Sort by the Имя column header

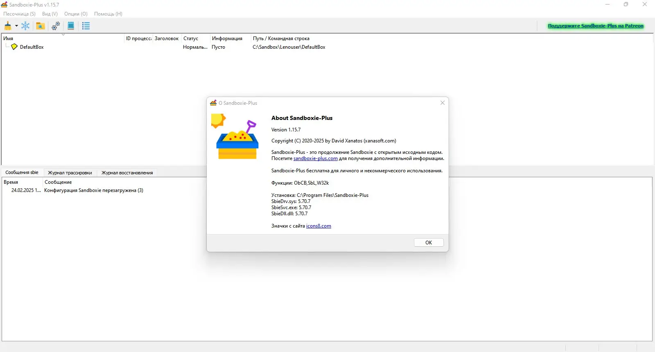coord(63,38)
